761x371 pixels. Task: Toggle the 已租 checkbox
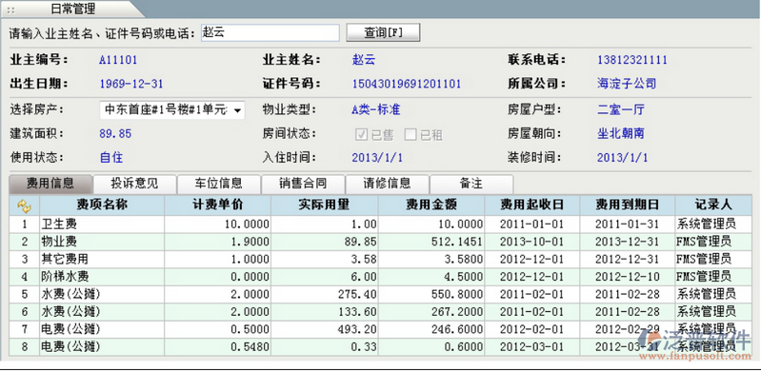pyautogui.click(x=411, y=134)
